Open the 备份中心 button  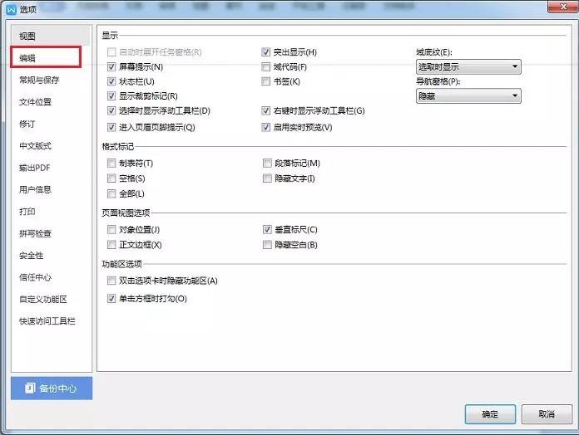click(x=51, y=389)
